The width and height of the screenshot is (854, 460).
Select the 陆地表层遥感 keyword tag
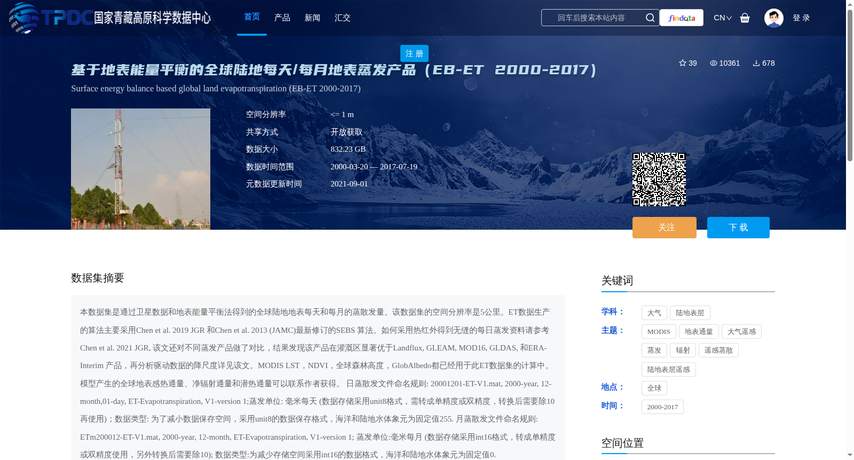[x=669, y=370]
